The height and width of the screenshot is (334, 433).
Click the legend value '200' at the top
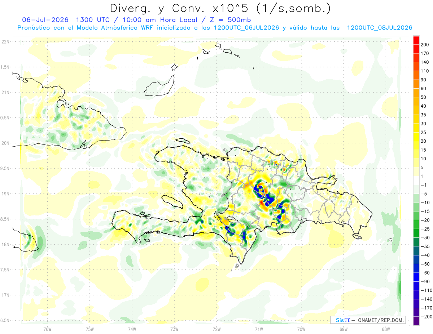pos(425,44)
